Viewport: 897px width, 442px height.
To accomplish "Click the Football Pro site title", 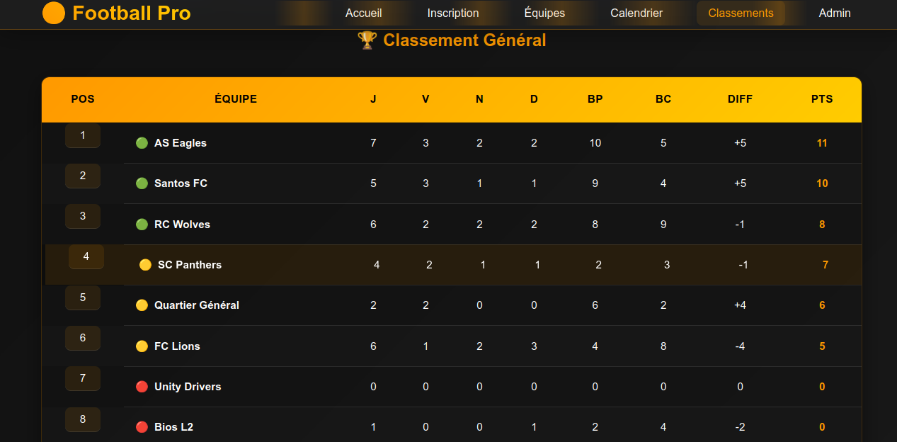I will coord(132,13).
